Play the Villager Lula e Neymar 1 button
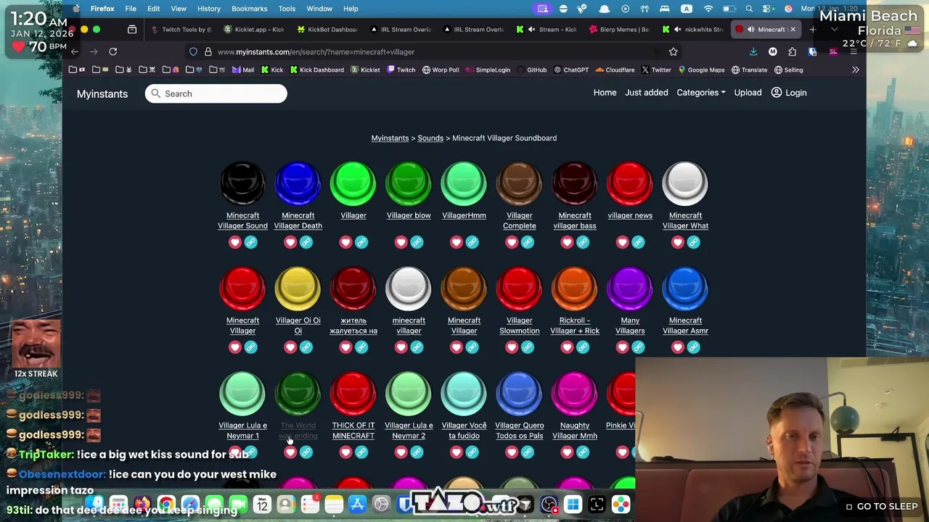This screenshot has height=522, width=929. (x=242, y=394)
